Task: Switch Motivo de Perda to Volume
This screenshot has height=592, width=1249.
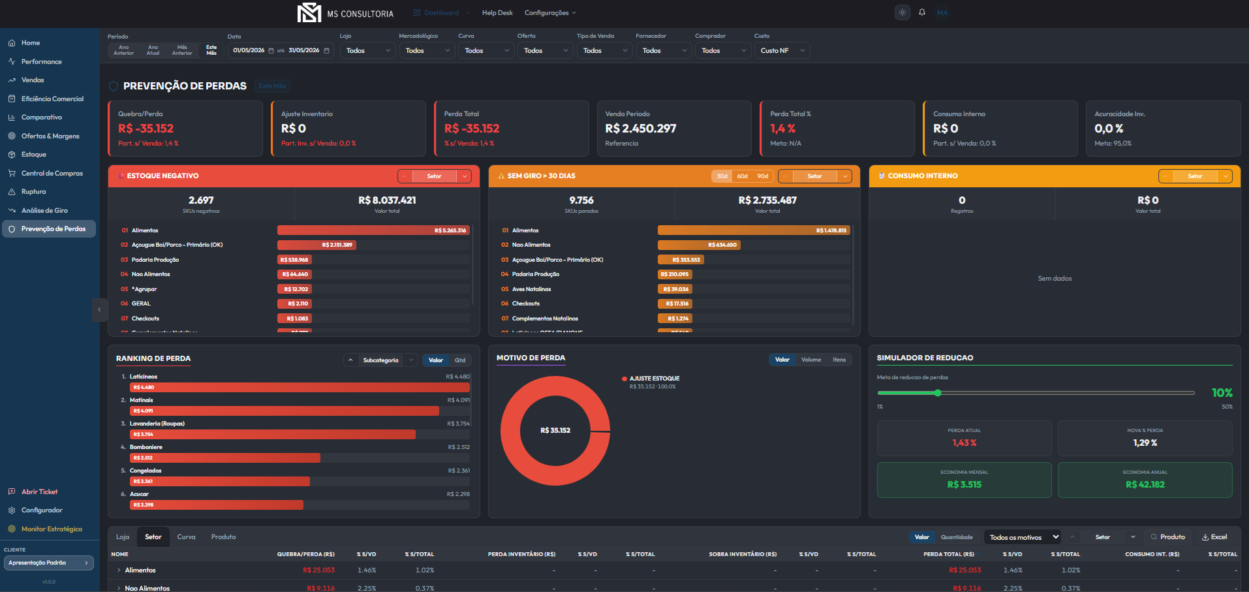Action: [x=811, y=360]
